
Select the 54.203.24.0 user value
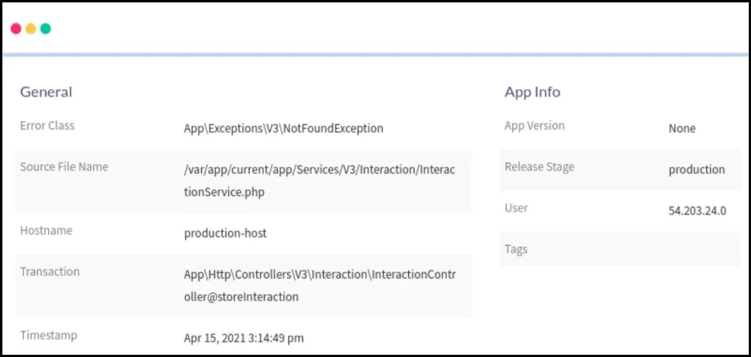point(698,211)
